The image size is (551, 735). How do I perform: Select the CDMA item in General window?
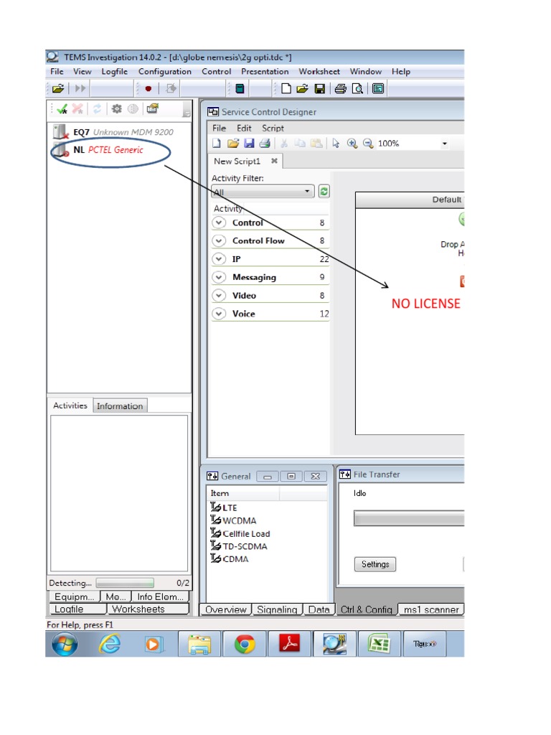[x=230, y=558]
